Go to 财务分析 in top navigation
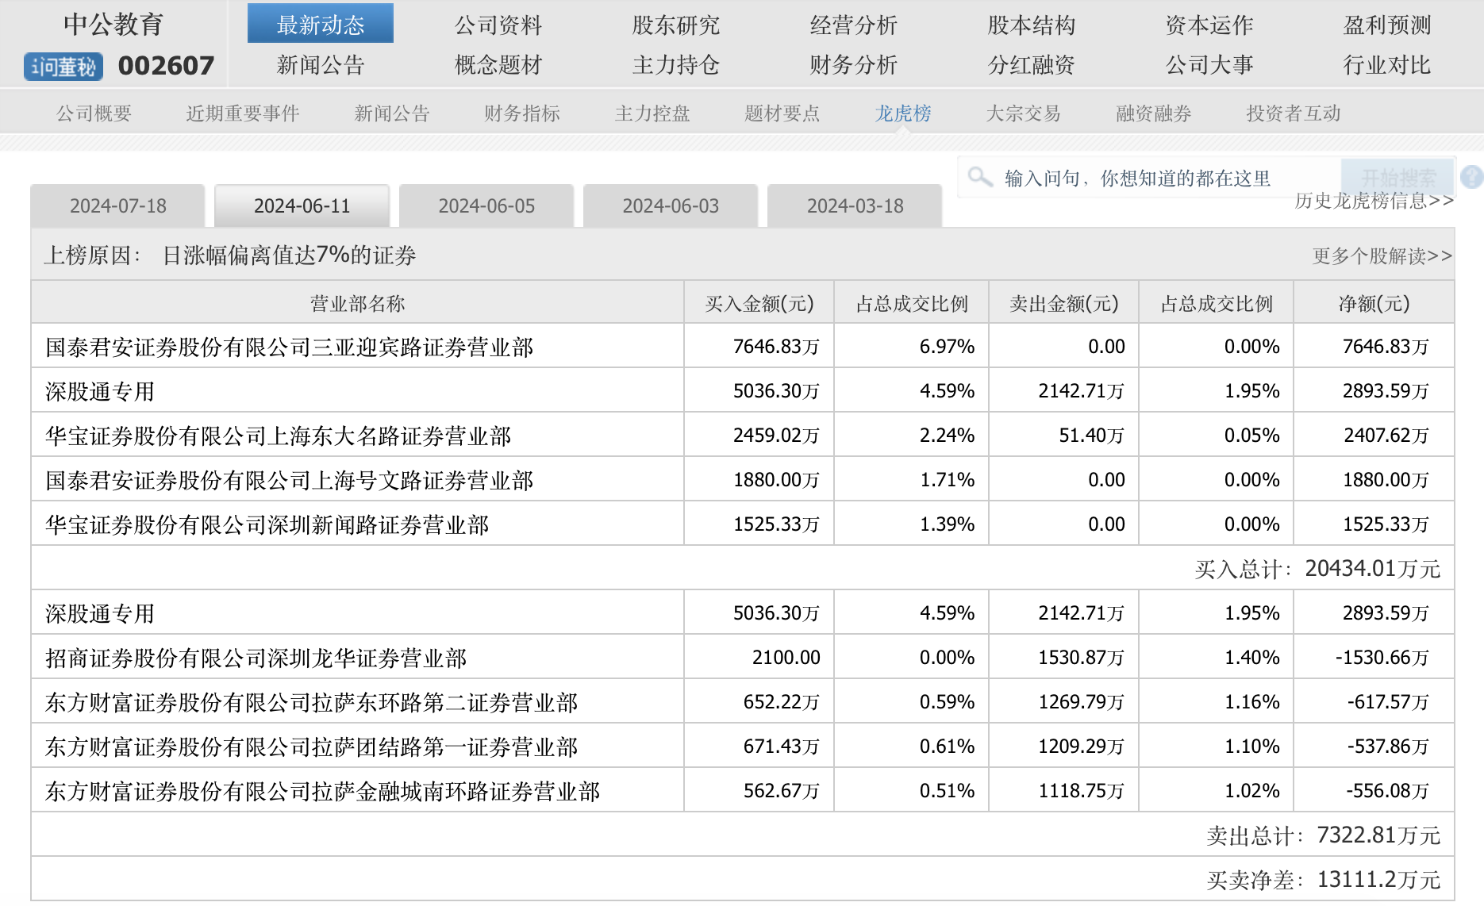 pos(853,65)
